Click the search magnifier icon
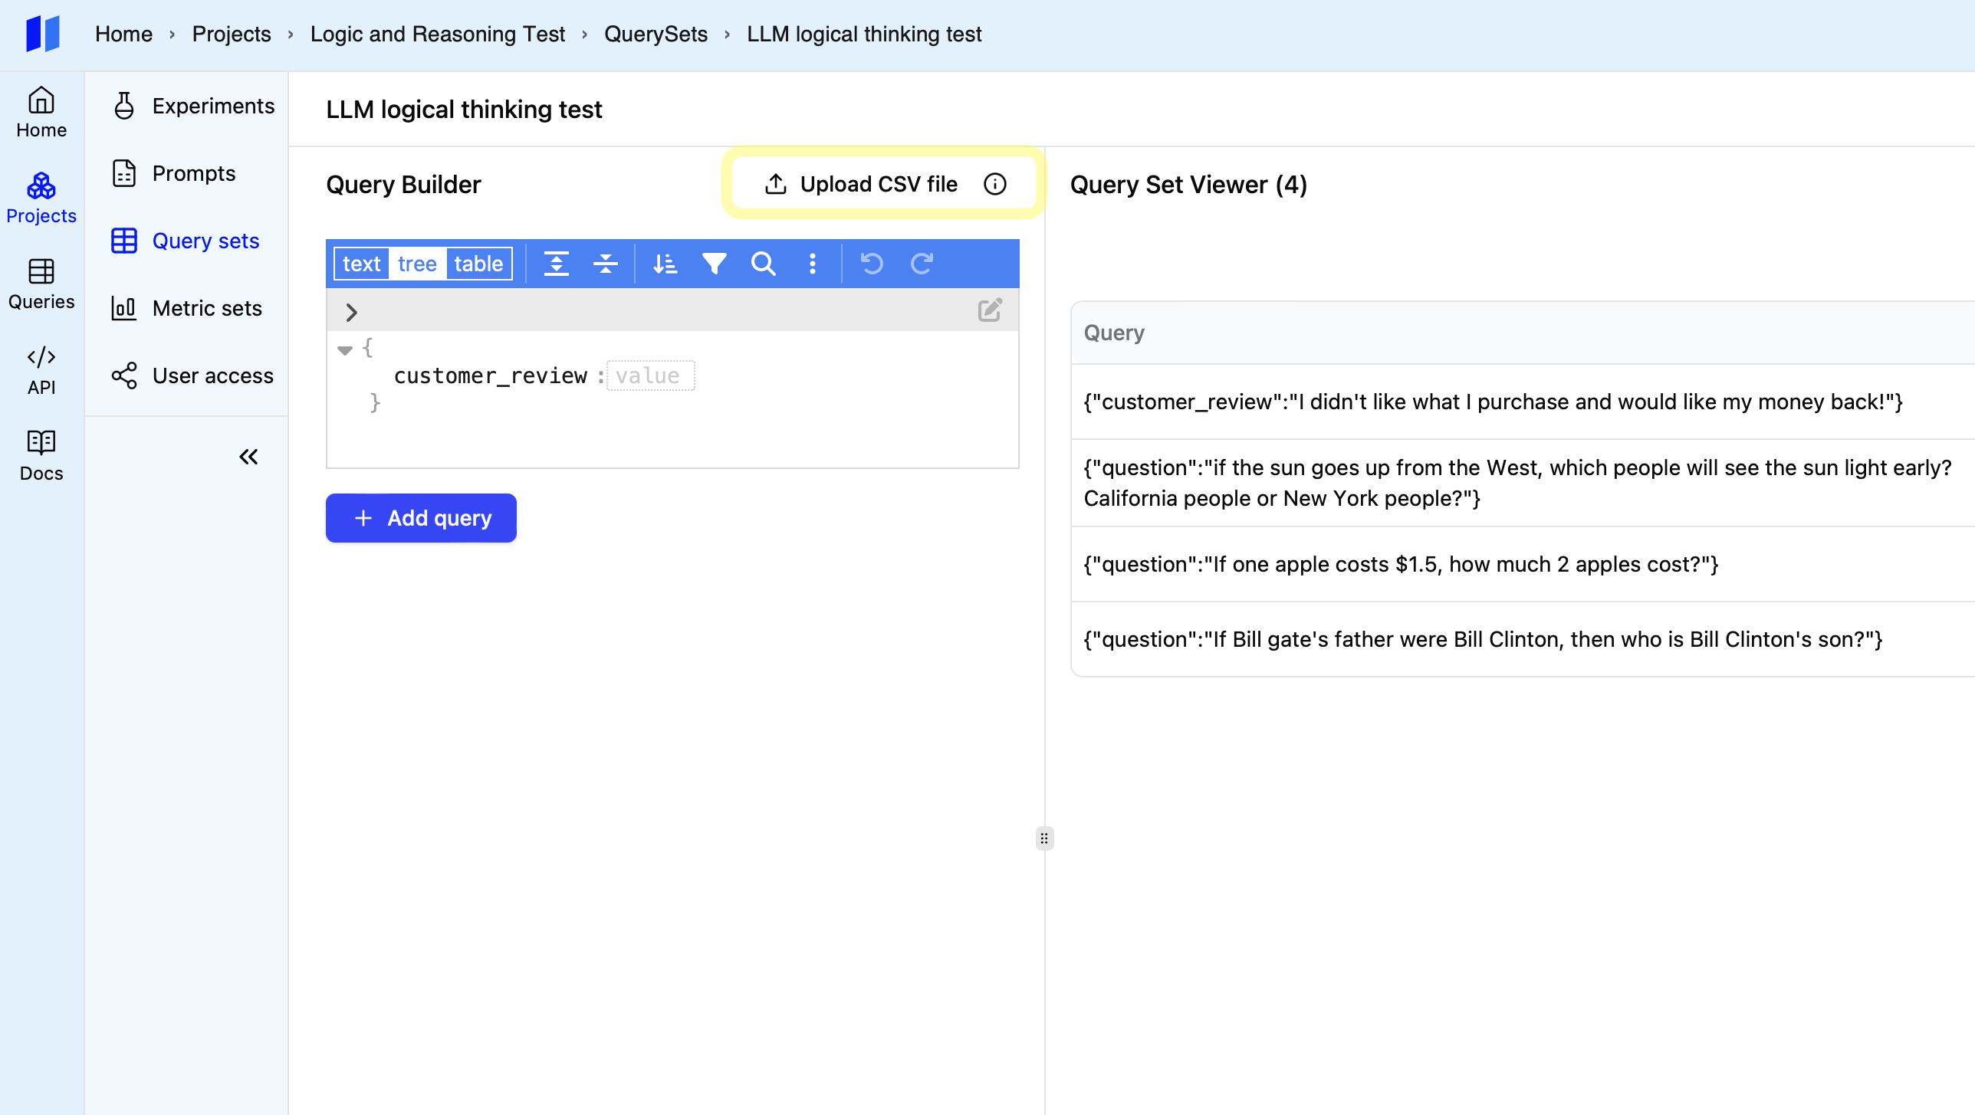Screen dimensions: 1975x1115 pos(763,264)
